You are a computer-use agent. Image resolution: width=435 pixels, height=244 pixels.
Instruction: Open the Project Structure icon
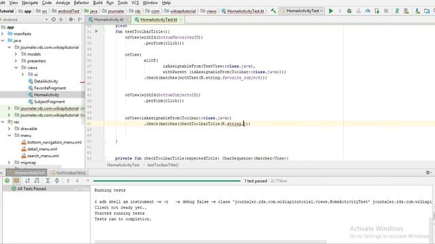pos(427,11)
